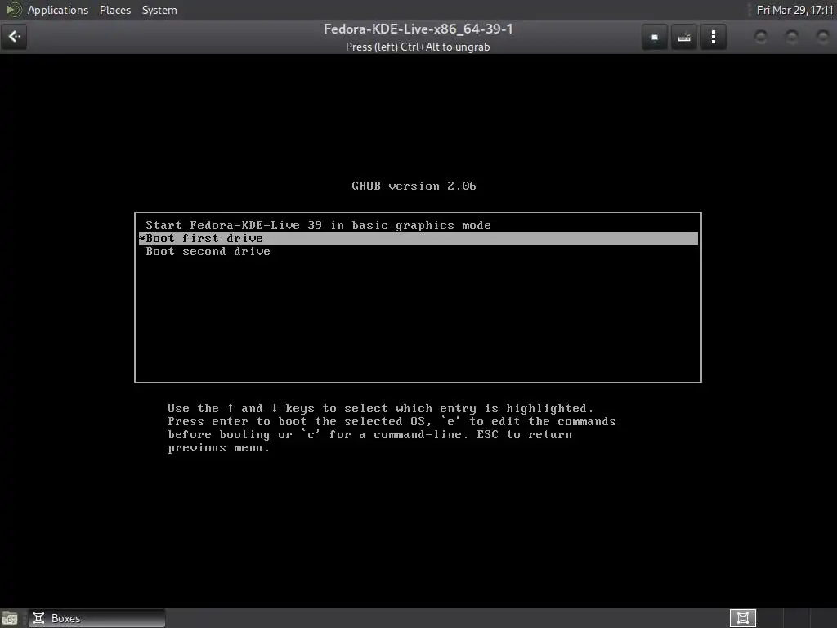
Task: Open the Applications menu
Action: click(58, 10)
